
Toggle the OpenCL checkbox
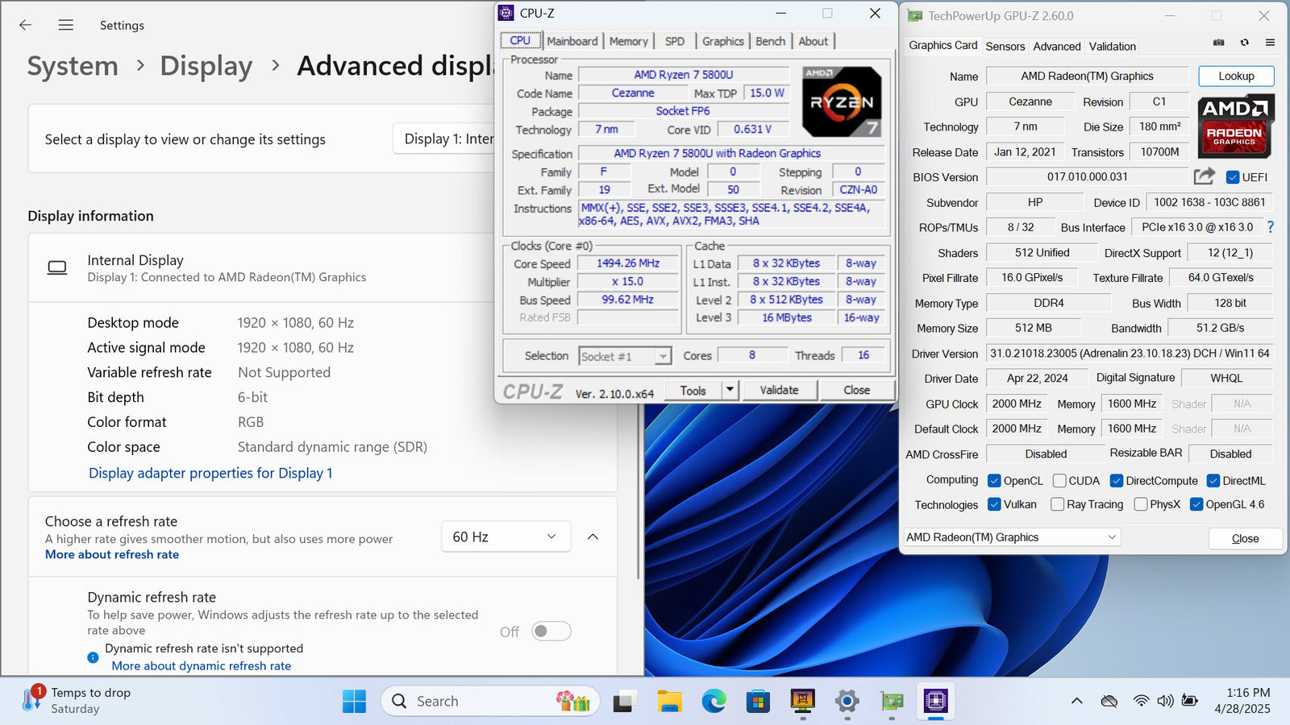[994, 481]
